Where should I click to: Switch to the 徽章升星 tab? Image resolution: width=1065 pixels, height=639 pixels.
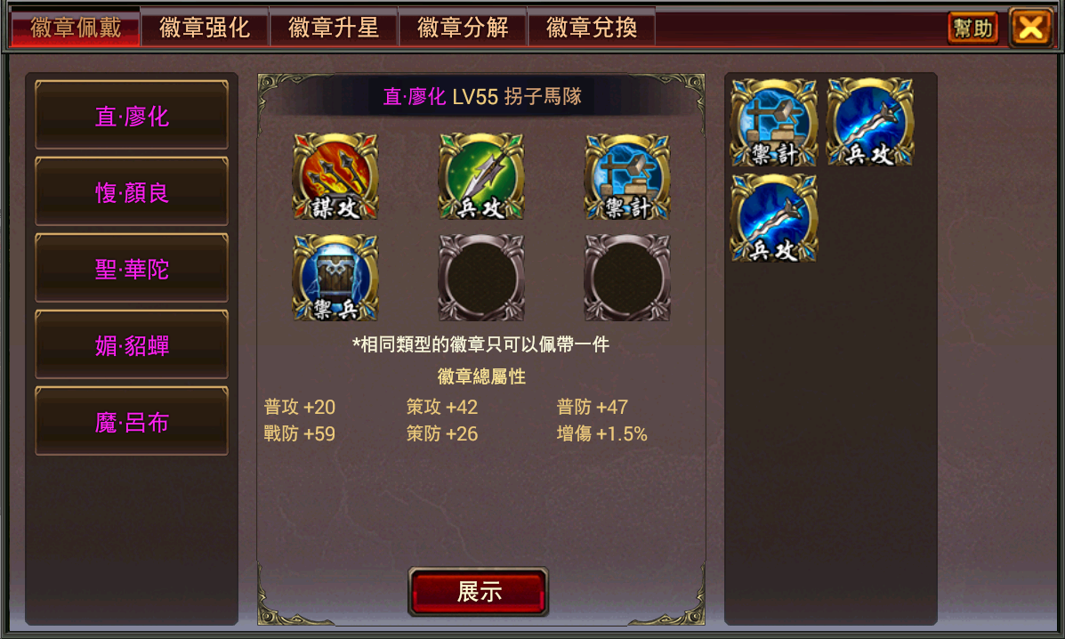[334, 28]
